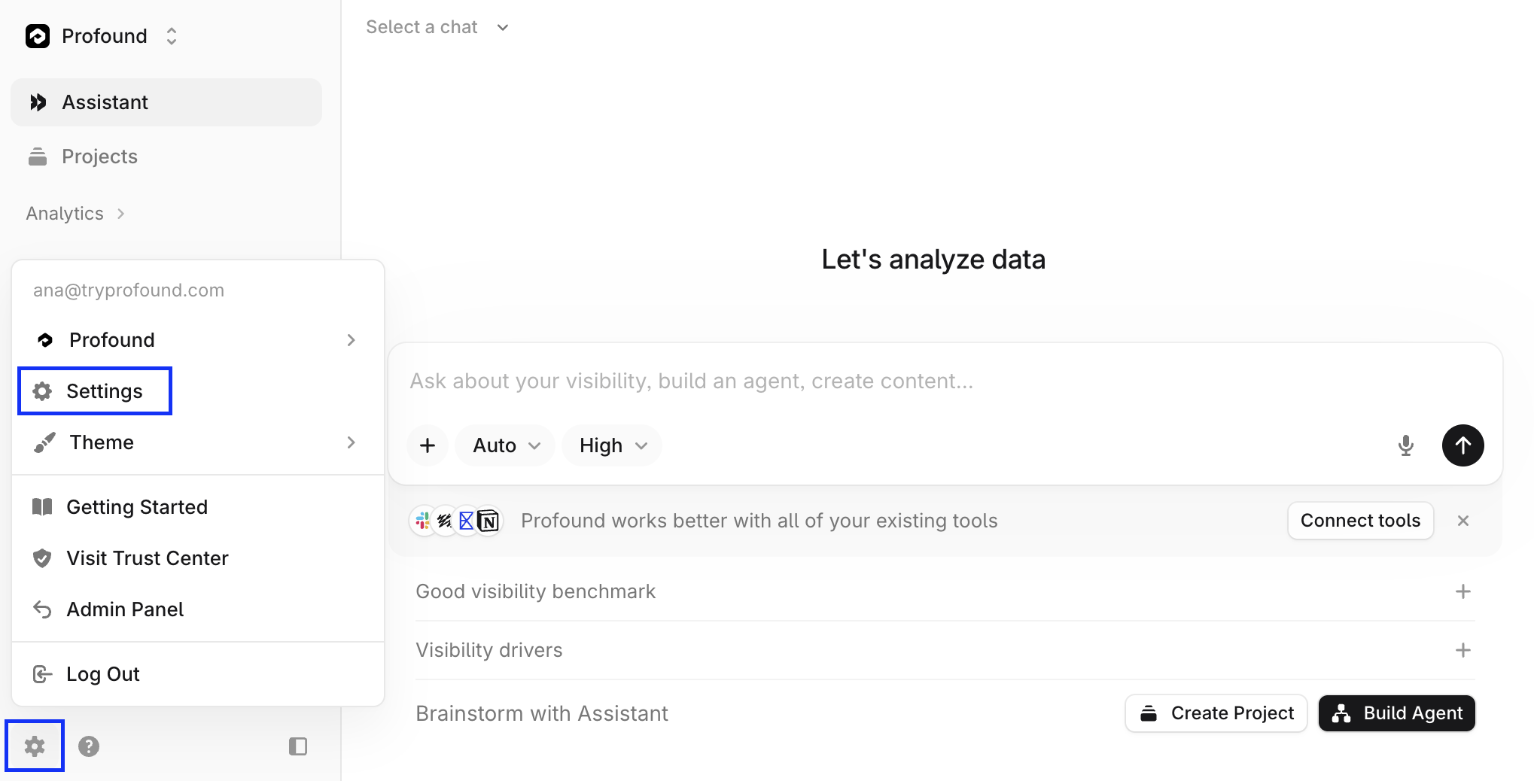Add the Visibility drivers suggestion
Viewport: 1534px width, 781px height.
pos(1462,650)
